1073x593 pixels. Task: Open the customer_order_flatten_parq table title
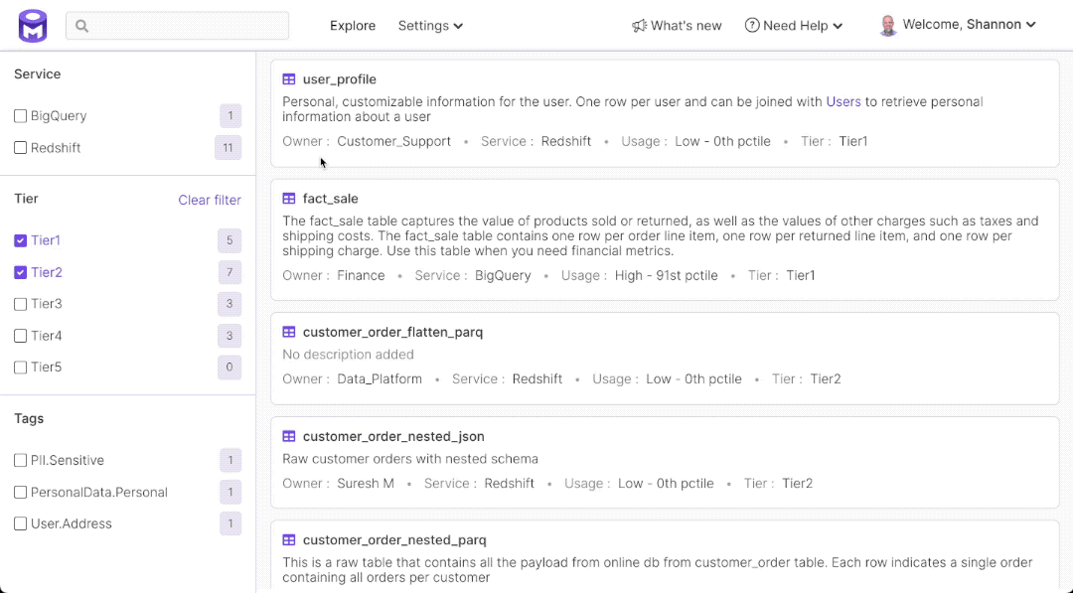click(392, 332)
